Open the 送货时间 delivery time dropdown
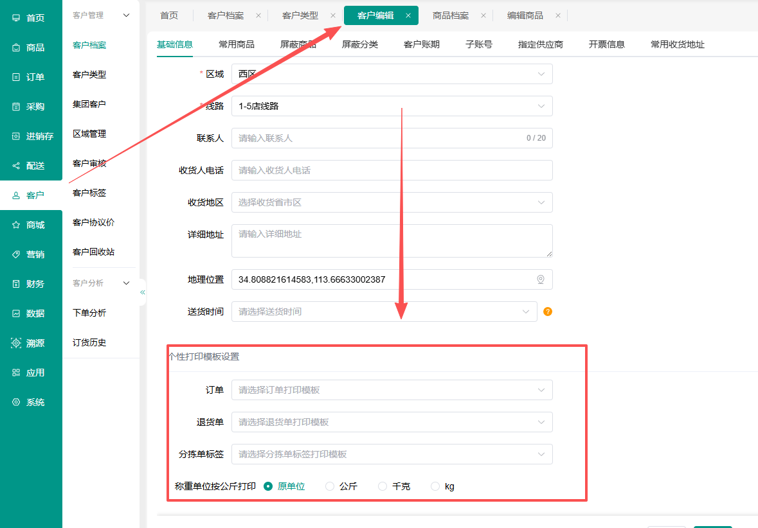 point(384,312)
